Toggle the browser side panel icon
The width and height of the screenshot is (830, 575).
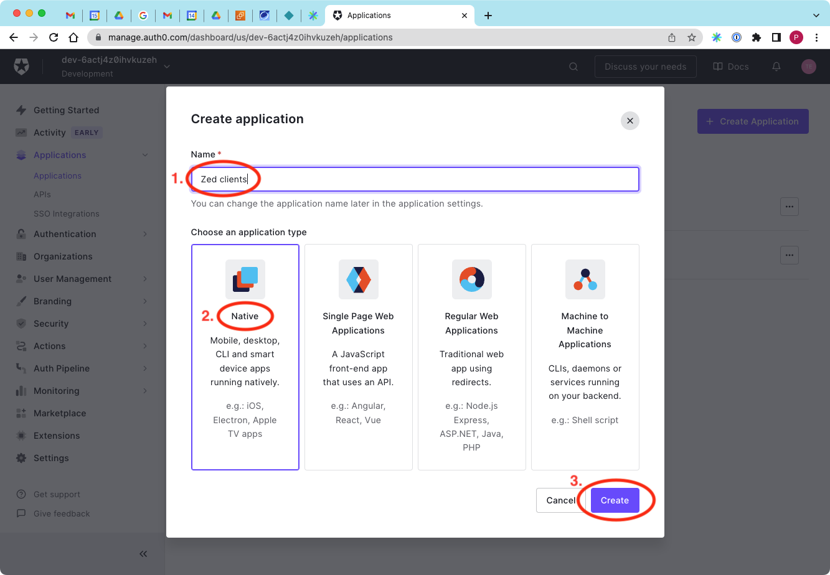[x=776, y=37]
